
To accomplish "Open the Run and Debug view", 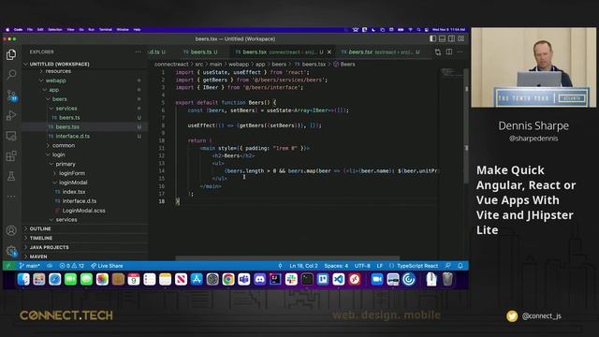I will click(11, 115).
